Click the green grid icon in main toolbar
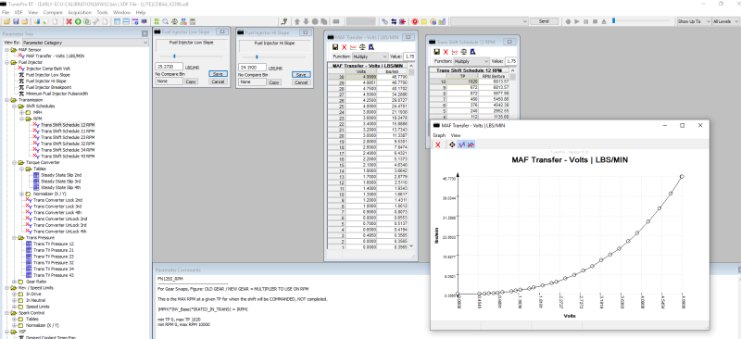This screenshot has width=741, height=339. pyautogui.click(x=157, y=21)
